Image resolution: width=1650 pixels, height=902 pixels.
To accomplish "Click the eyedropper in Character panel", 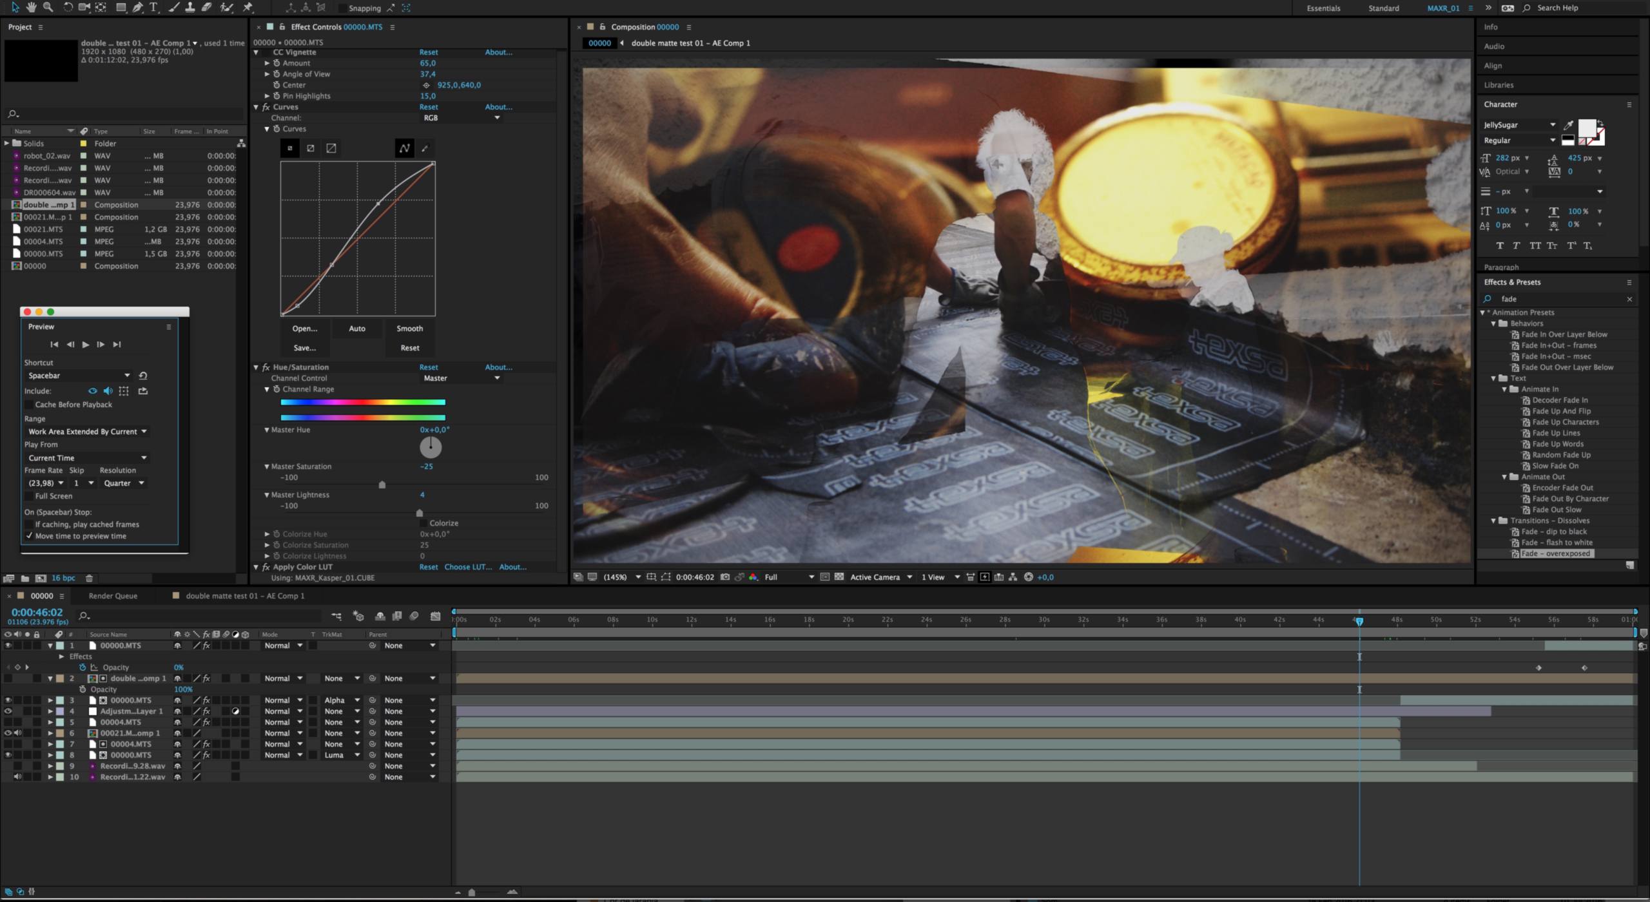I will point(1569,125).
